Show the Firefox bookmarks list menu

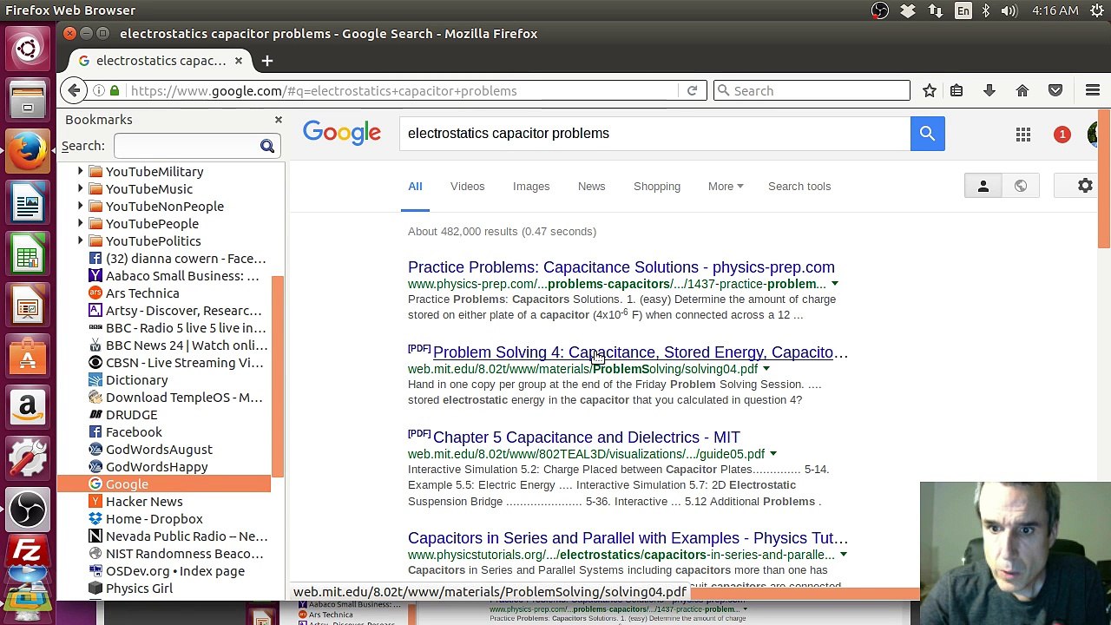point(957,90)
